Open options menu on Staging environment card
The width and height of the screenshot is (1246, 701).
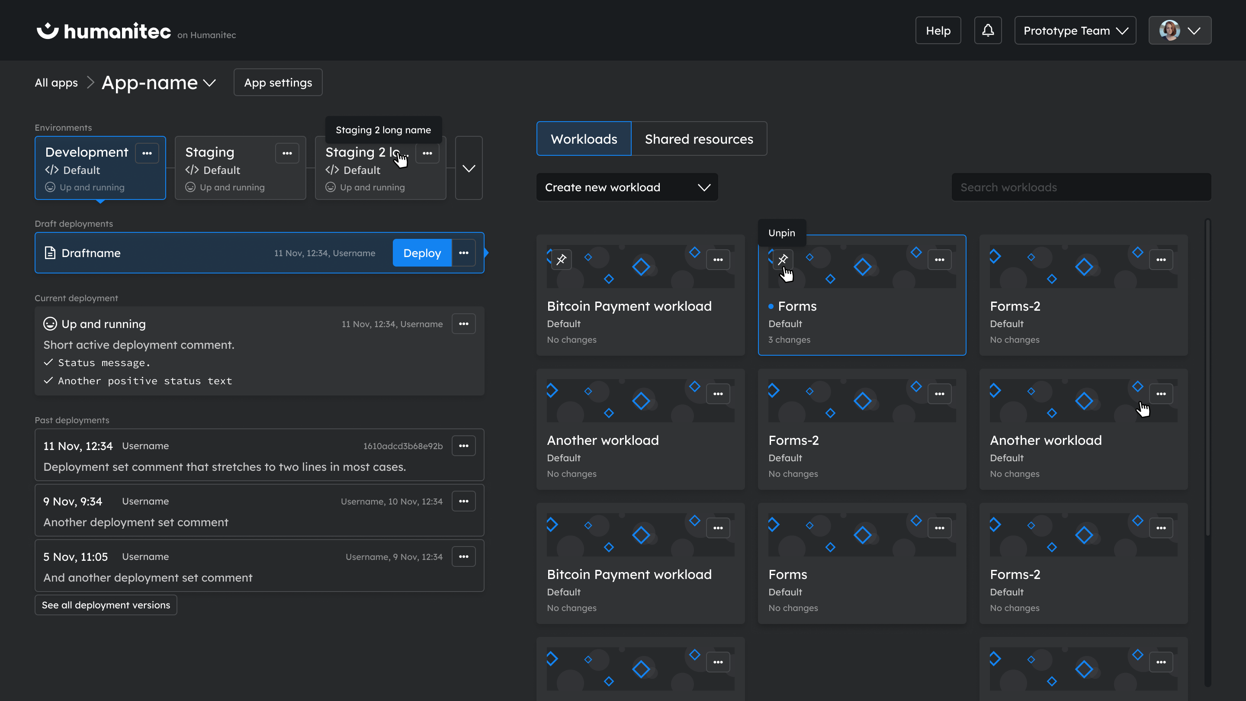click(x=287, y=153)
